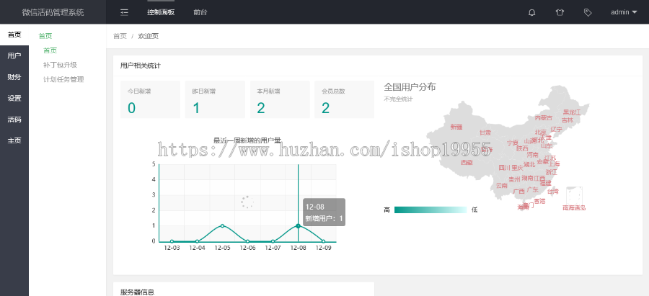Switch to the 控制面板 tab
The width and height of the screenshot is (649, 296).
click(x=161, y=12)
